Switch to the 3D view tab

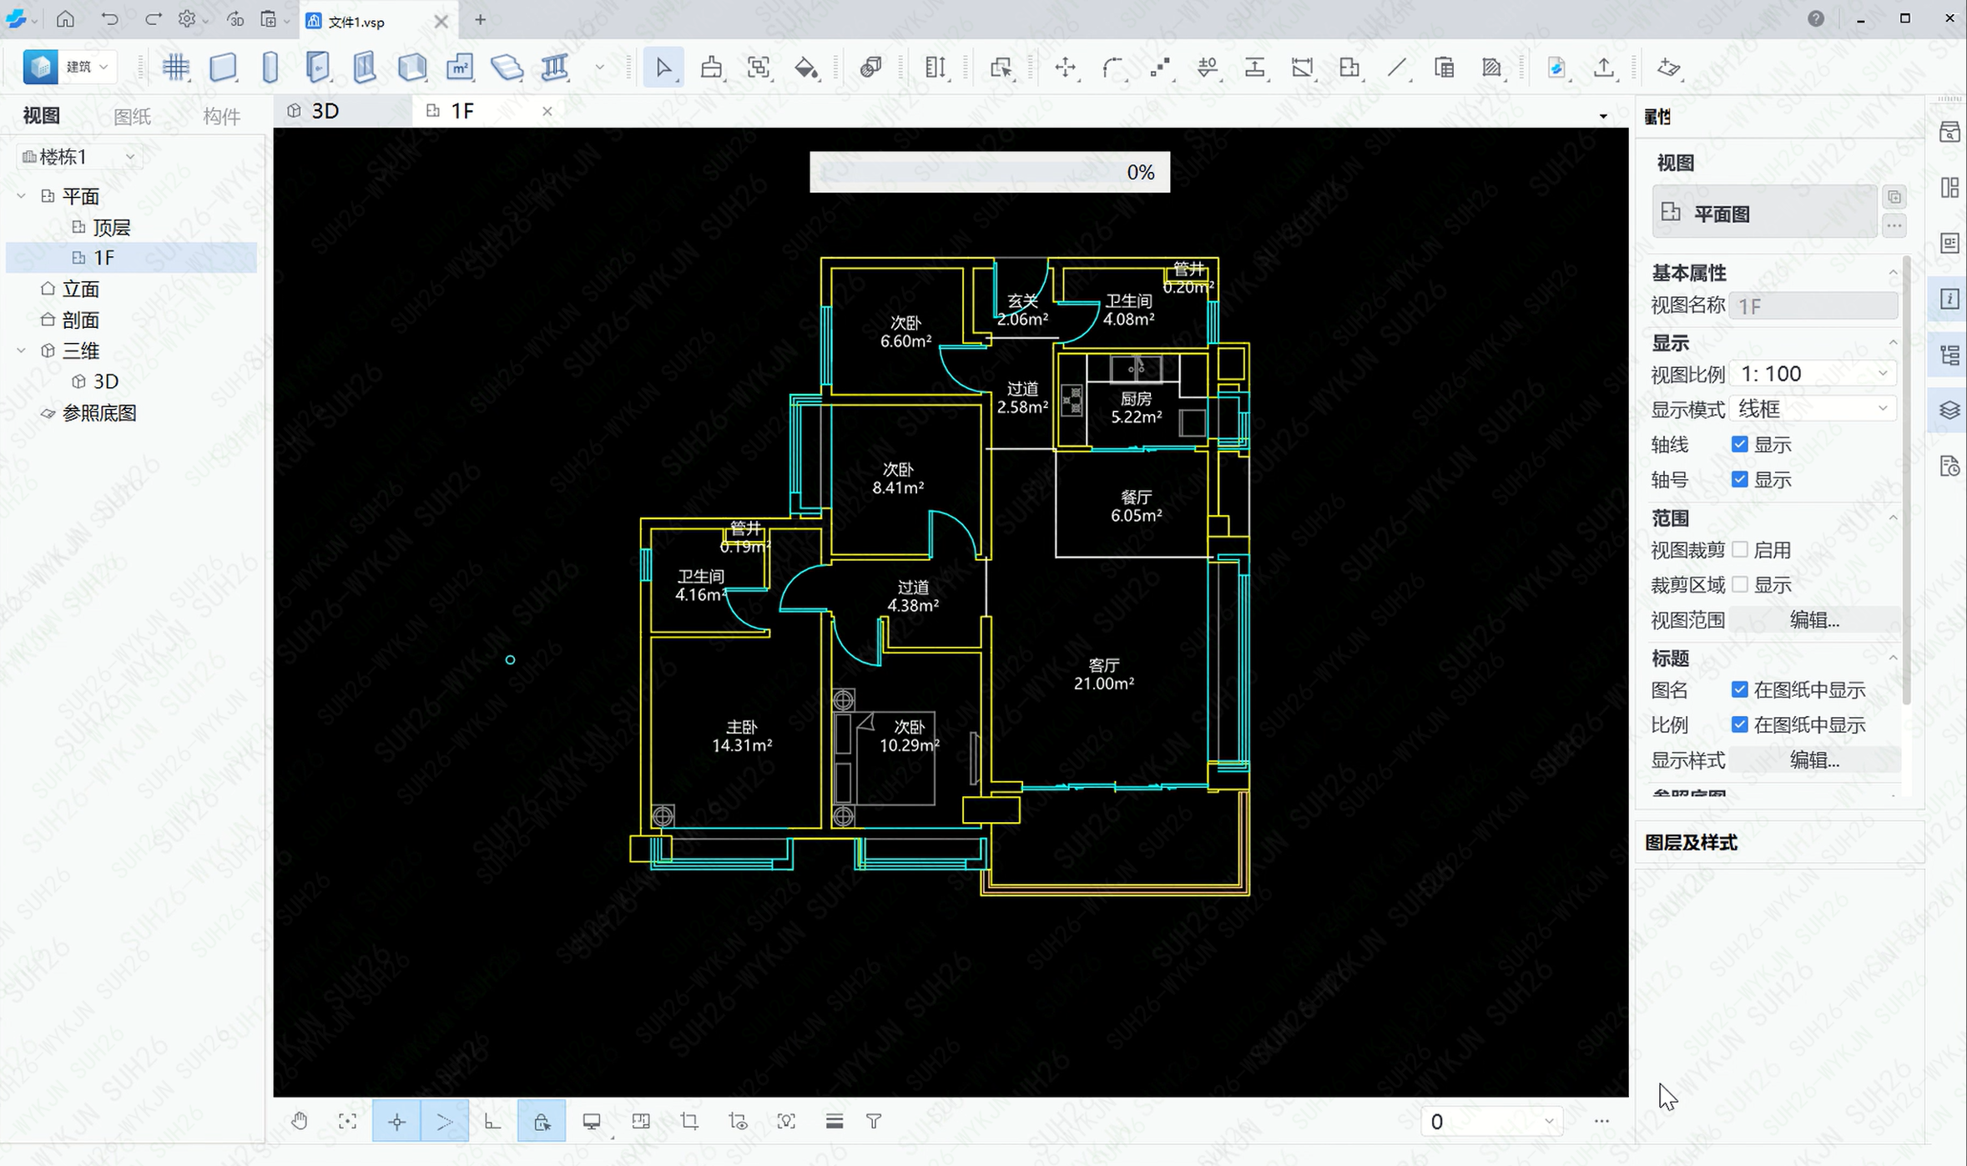[x=325, y=111]
